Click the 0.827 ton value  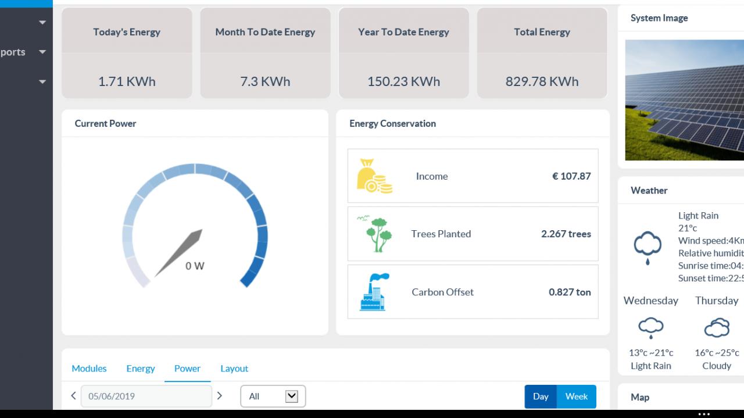tap(570, 292)
